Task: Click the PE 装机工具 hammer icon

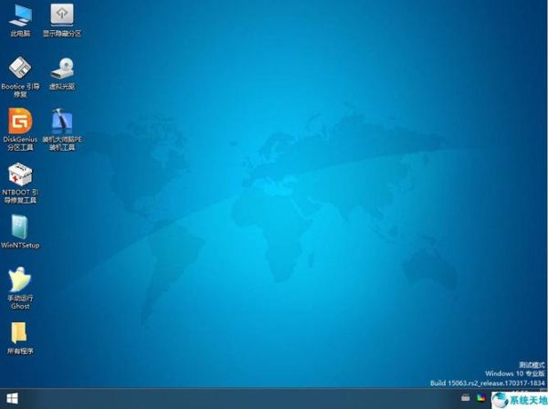Action: 62,121
